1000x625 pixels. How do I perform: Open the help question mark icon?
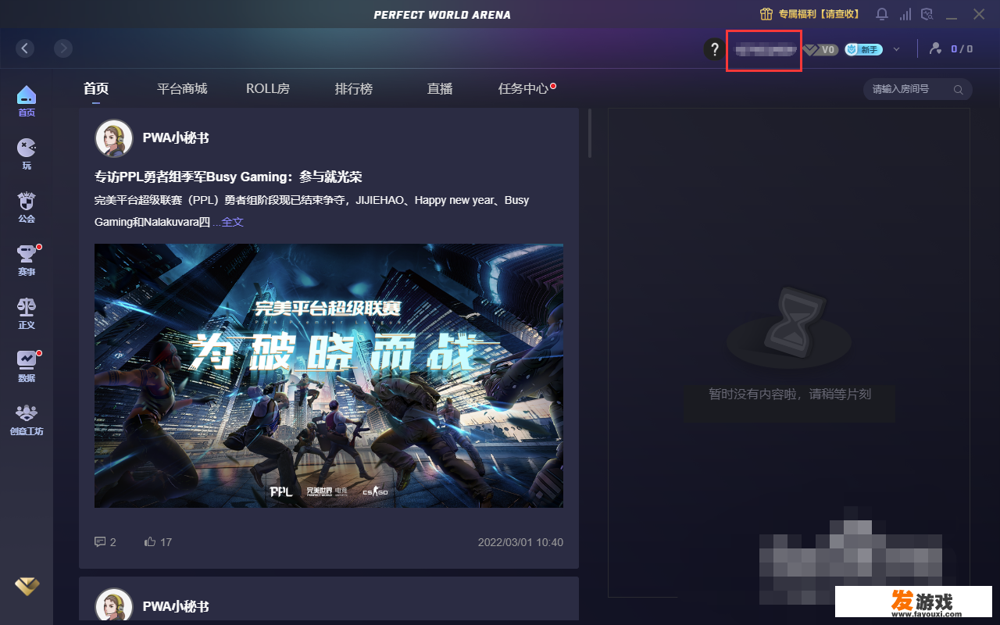point(714,49)
